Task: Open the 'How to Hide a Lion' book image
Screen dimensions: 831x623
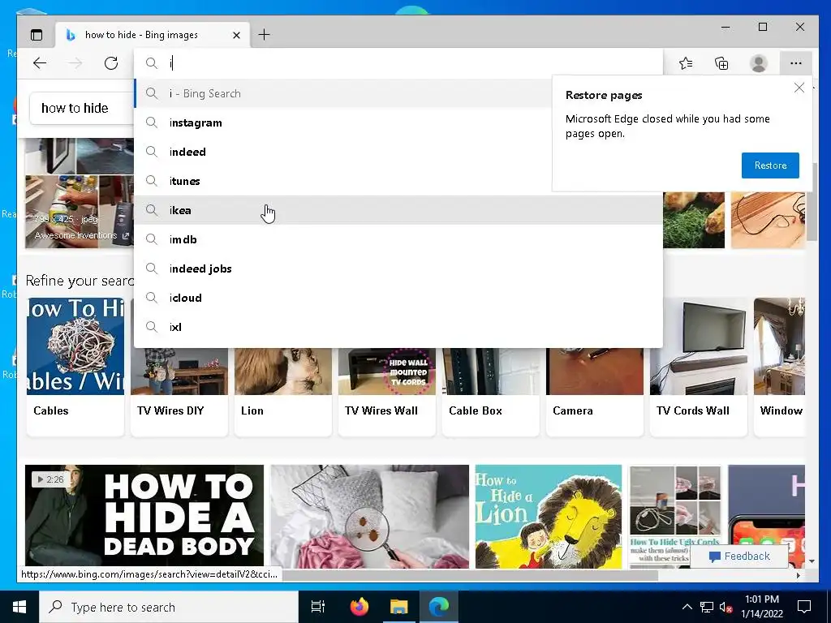Action: [548, 516]
